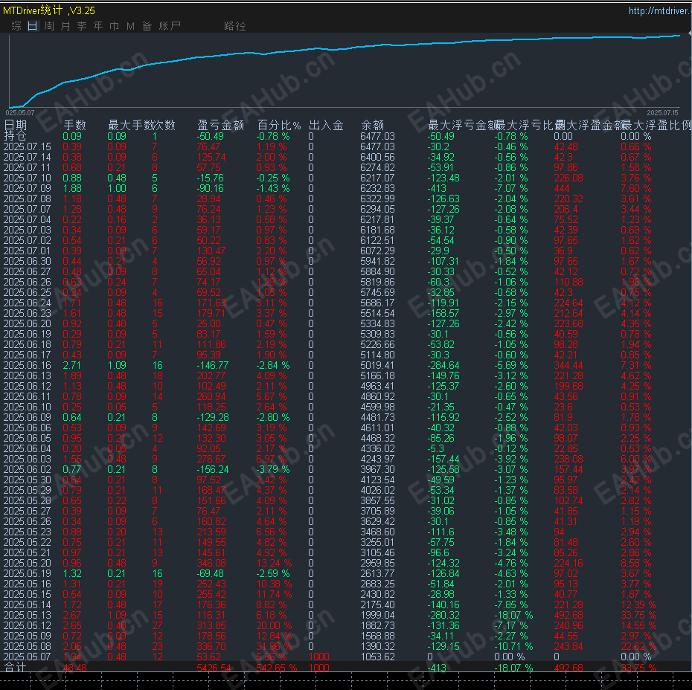This screenshot has width=692, height=690.
Task: Switch to the 综 summary tab
Action: click(x=16, y=26)
